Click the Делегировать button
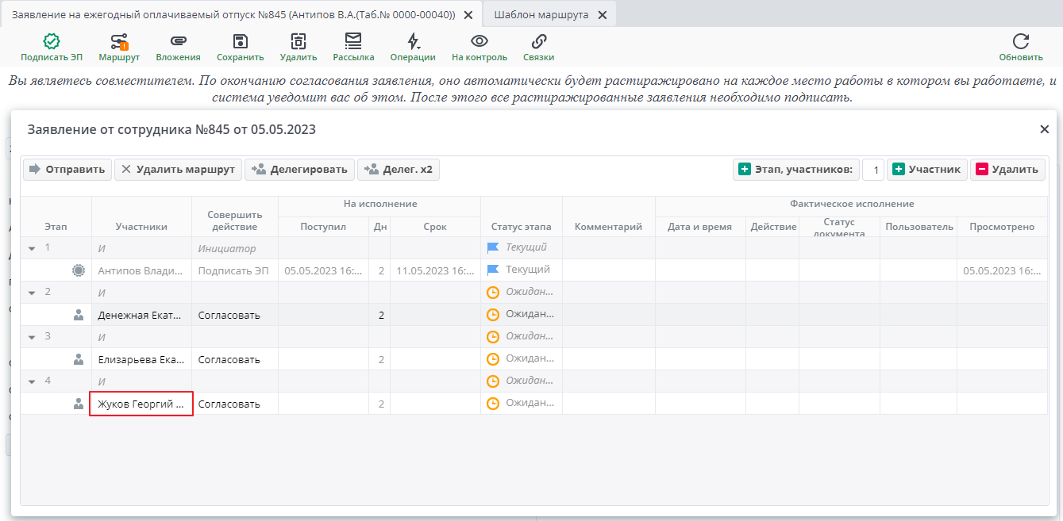The width and height of the screenshot is (1063, 521). pyautogui.click(x=299, y=169)
